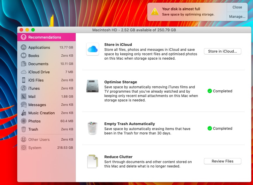
Task: Click the red close window button
Action: tap(21, 30)
